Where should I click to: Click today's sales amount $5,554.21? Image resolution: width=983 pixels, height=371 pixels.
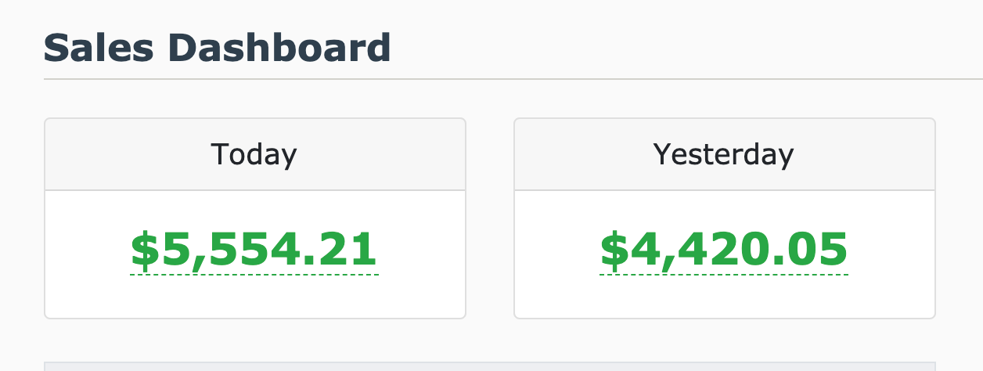pyautogui.click(x=254, y=250)
